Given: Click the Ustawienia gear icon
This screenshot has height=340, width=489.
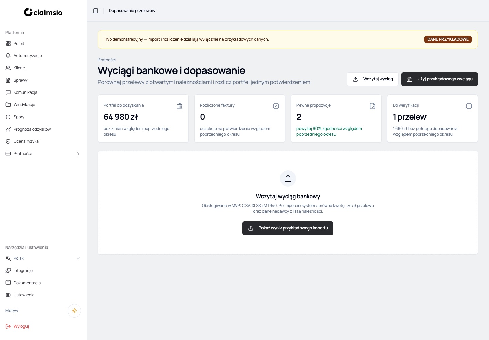Looking at the screenshot, I should point(8,295).
